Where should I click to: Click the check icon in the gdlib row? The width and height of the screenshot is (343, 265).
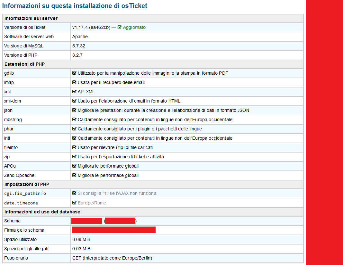74,73
